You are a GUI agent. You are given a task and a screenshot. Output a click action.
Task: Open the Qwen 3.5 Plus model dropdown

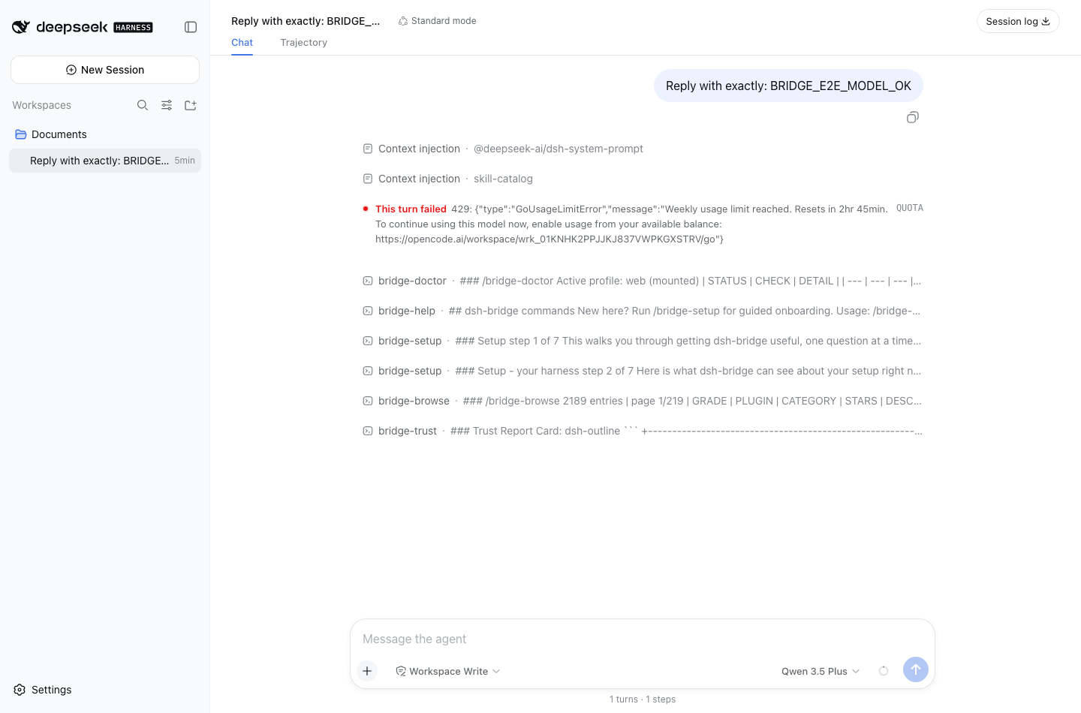(821, 671)
